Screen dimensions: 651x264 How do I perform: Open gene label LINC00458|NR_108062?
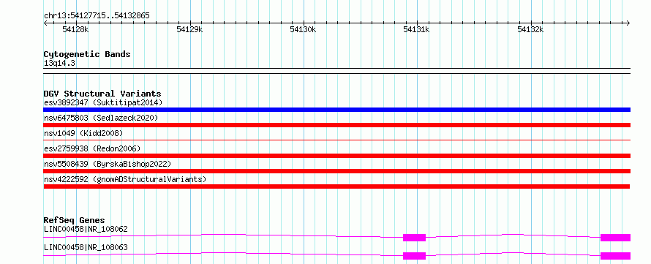tap(86, 229)
